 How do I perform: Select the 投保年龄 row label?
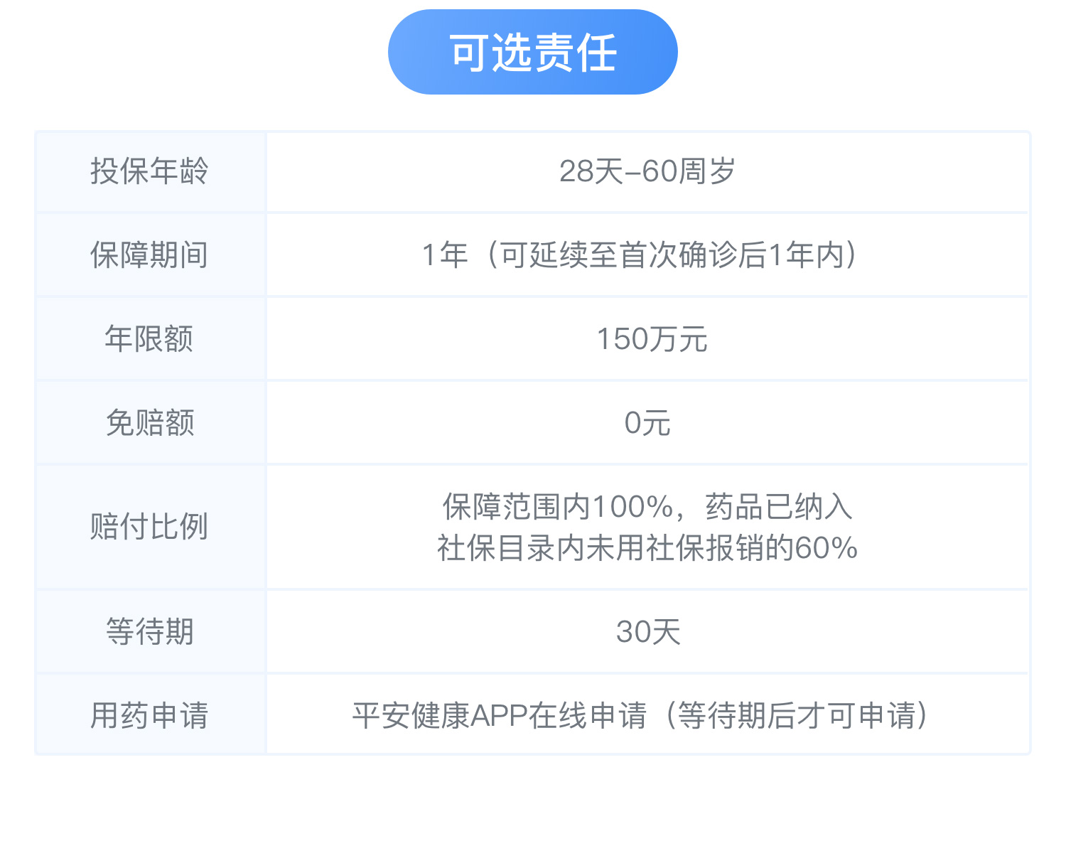[x=149, y=171]
